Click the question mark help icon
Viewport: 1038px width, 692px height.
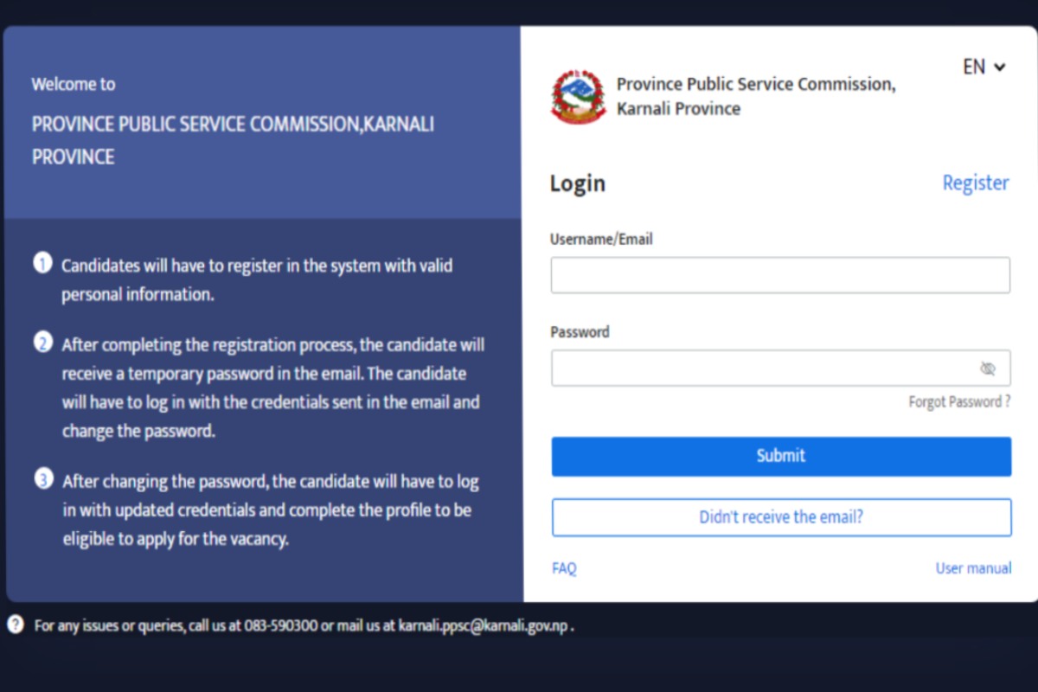16,625
